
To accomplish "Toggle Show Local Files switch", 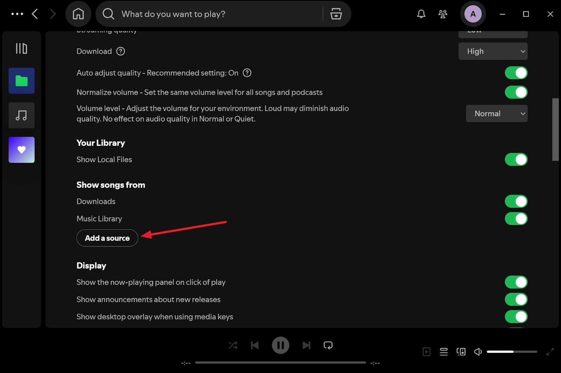I will [516, 160].
